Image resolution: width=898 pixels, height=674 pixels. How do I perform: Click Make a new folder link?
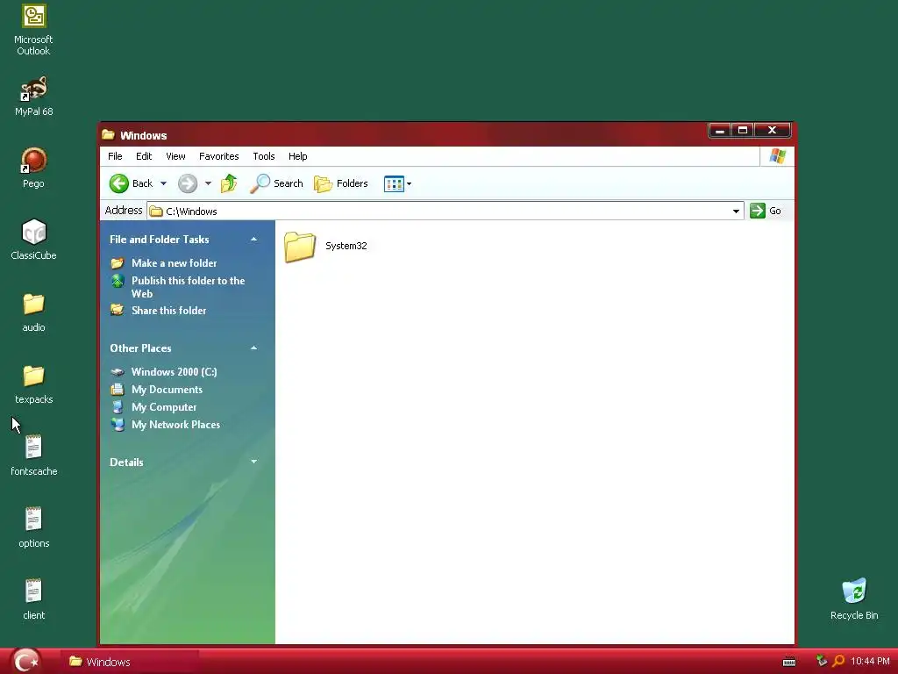coord(175,263)
